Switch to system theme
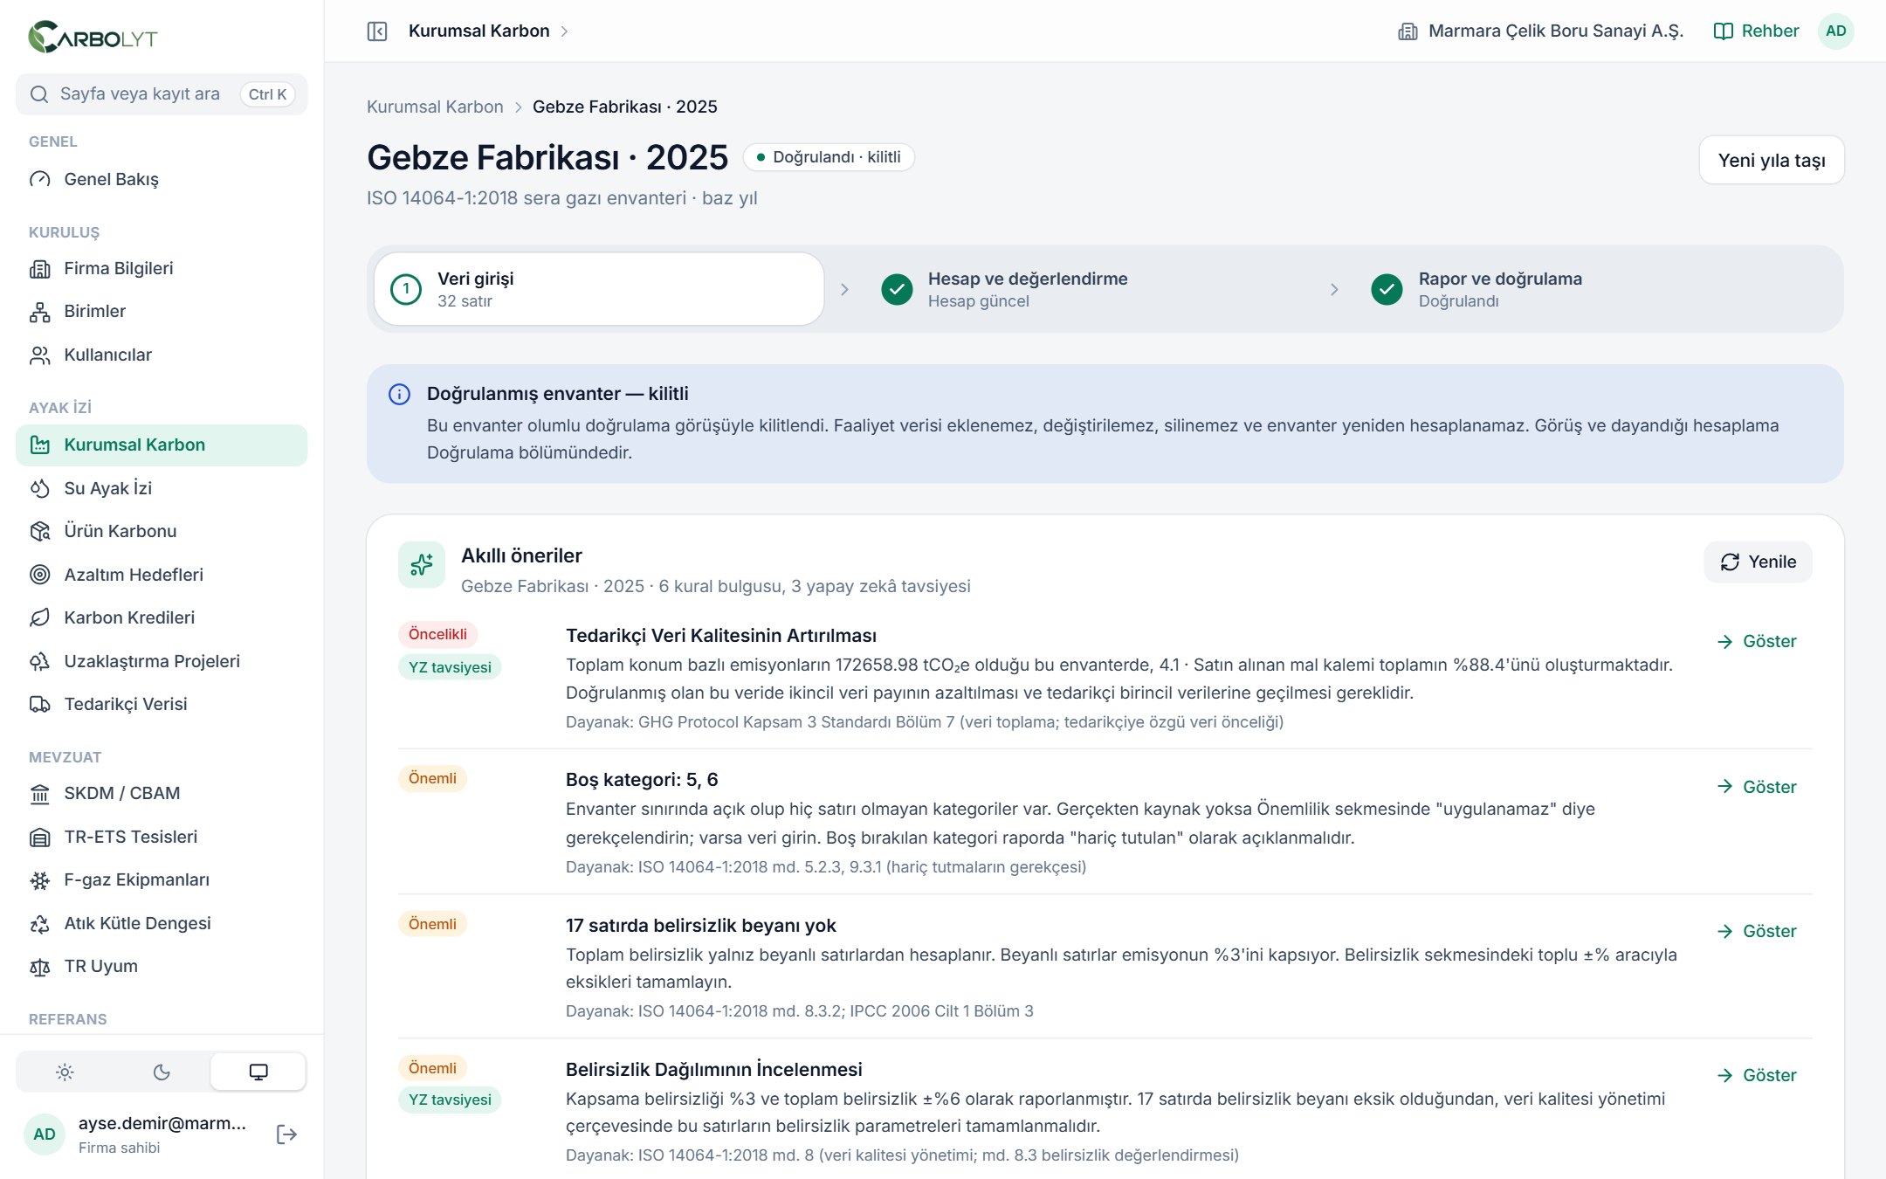The image size is (1886, 1179). tap(258, 1072)
